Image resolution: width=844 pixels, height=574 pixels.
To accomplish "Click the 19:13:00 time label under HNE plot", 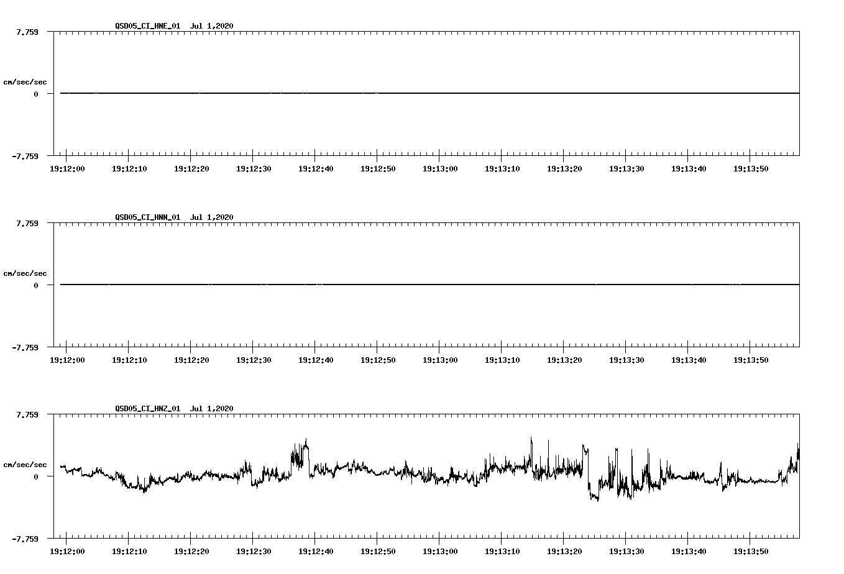I will pyautogui.click(x=440, y=168).
